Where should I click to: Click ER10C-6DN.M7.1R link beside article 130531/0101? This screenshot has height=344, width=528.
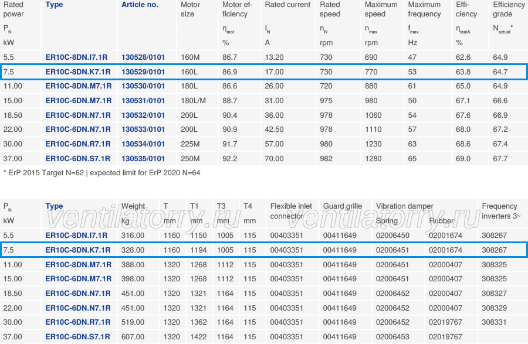[78, 101]
